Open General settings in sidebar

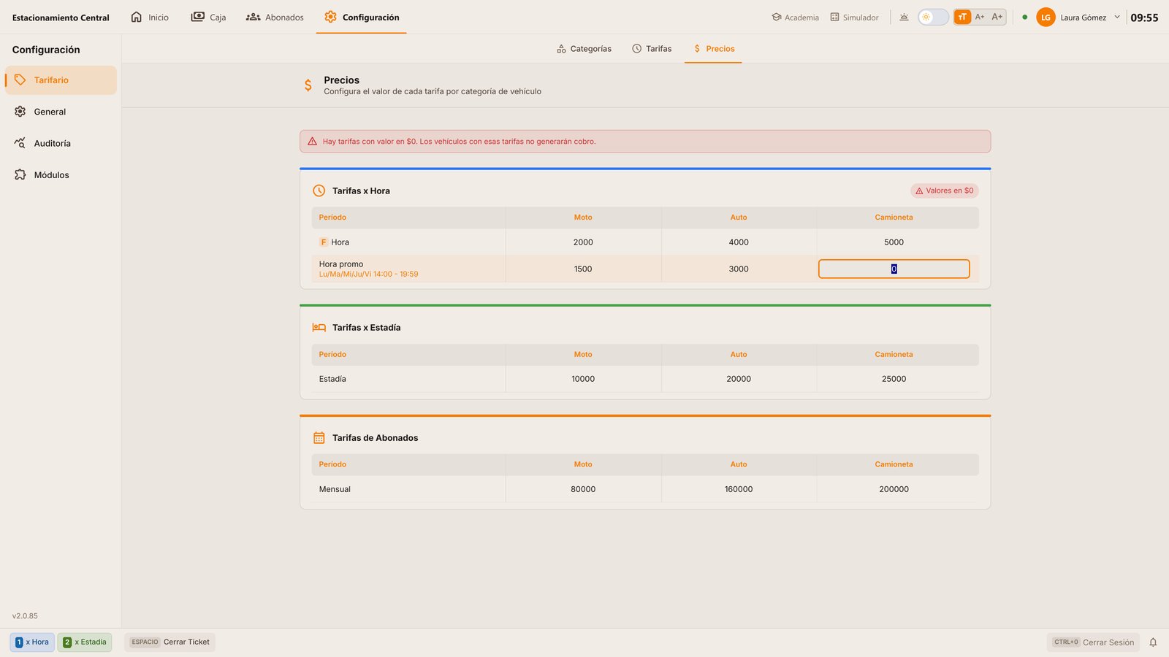61,112
